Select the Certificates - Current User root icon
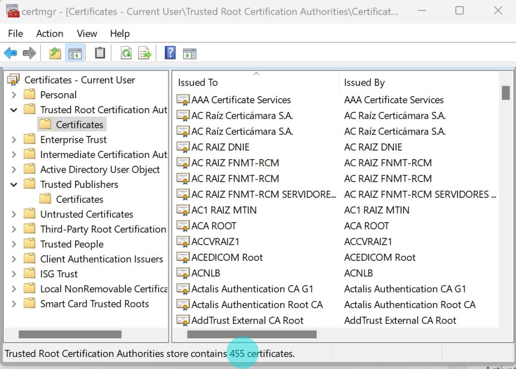 tap(14, 80)
